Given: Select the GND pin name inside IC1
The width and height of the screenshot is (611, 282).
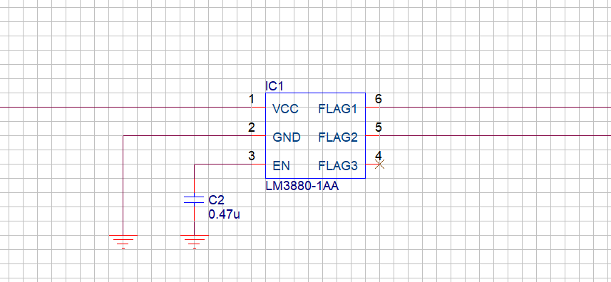Looking at the screenshot, I should pos(287,137).
